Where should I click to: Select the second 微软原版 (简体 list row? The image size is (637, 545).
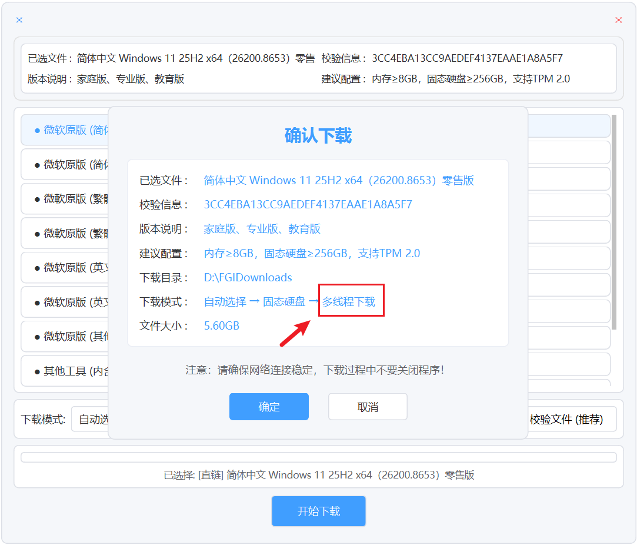(65, 165)
